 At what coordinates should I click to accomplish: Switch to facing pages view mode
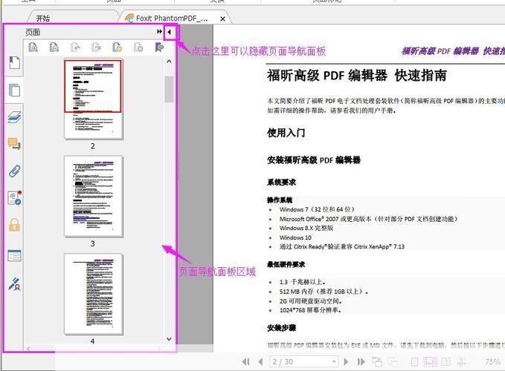(446, 361)
